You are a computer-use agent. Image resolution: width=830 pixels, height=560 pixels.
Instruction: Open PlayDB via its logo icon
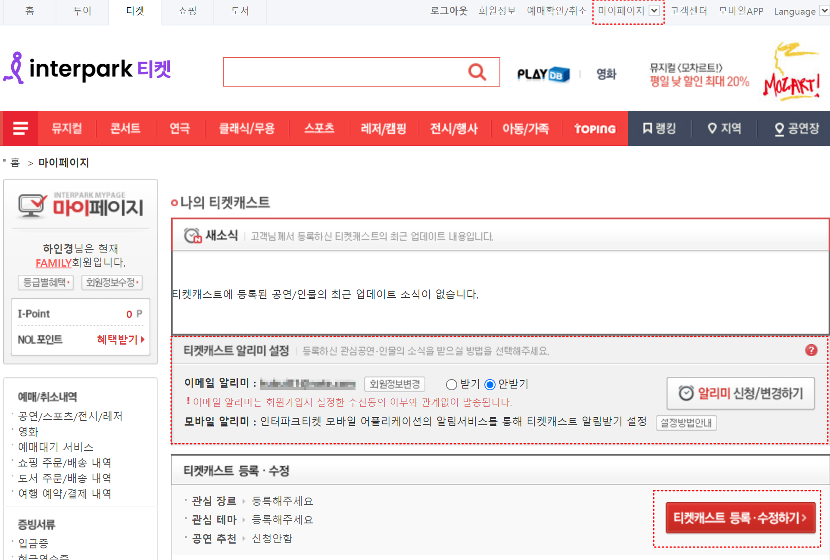(x=543, y=74)
